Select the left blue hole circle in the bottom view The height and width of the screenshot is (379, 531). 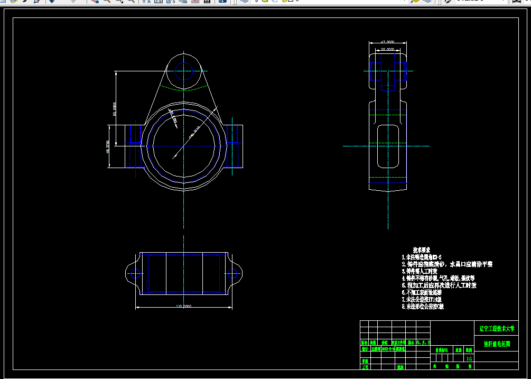coord(136,273)
